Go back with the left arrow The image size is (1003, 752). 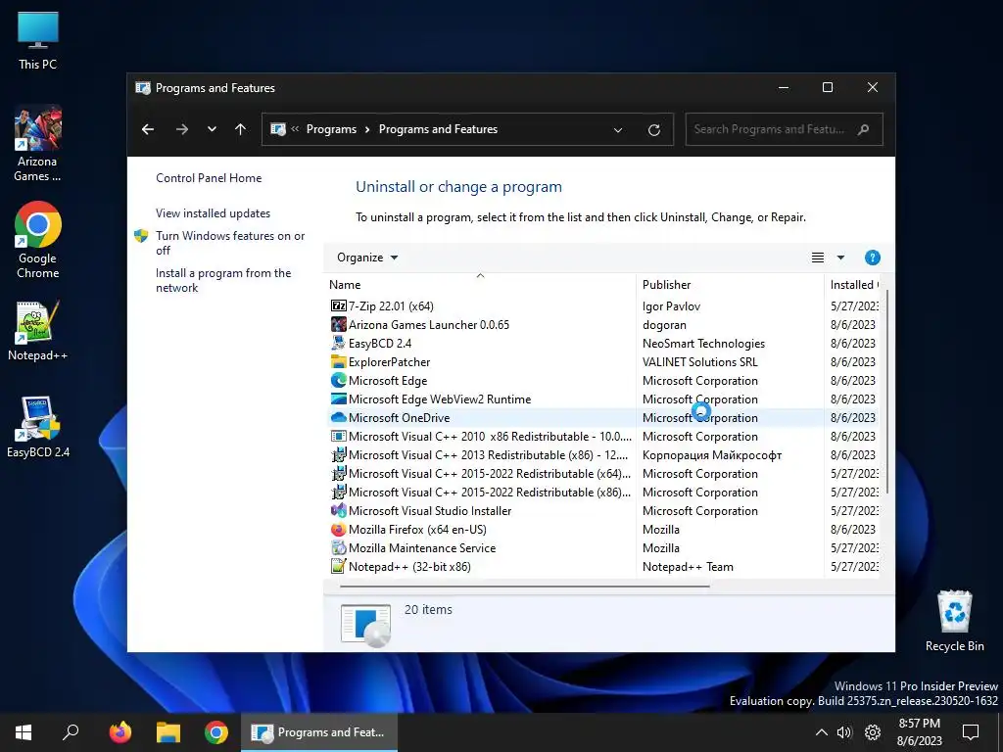(x=148, y=129)
